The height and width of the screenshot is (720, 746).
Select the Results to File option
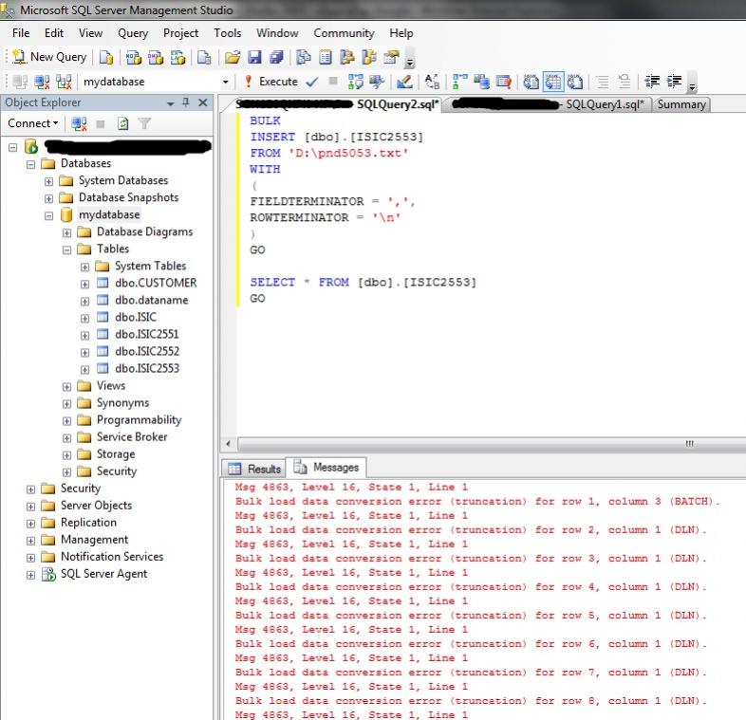[575, 82]
